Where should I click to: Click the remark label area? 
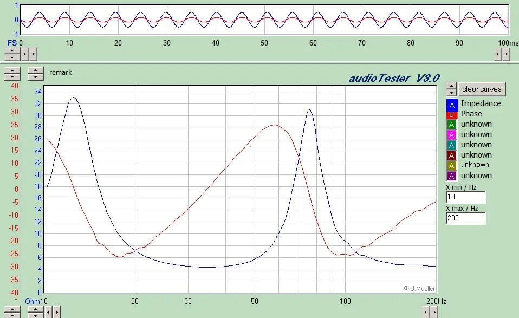click(60, 72)
